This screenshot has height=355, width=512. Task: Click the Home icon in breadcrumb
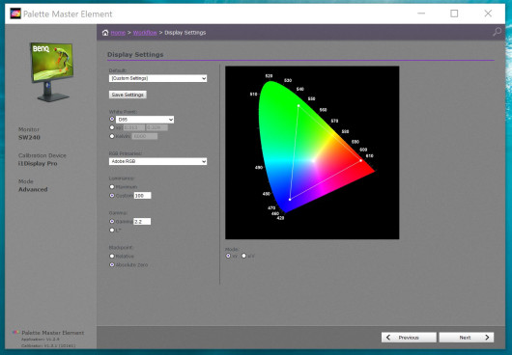point(105,33)
